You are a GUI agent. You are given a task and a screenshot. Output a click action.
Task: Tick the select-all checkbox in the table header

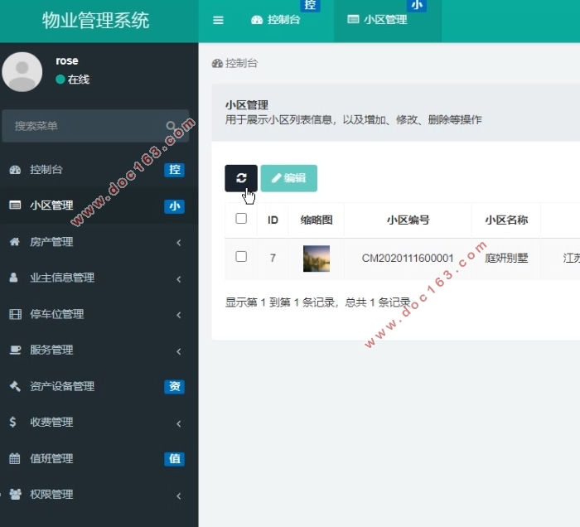point(241,219)
